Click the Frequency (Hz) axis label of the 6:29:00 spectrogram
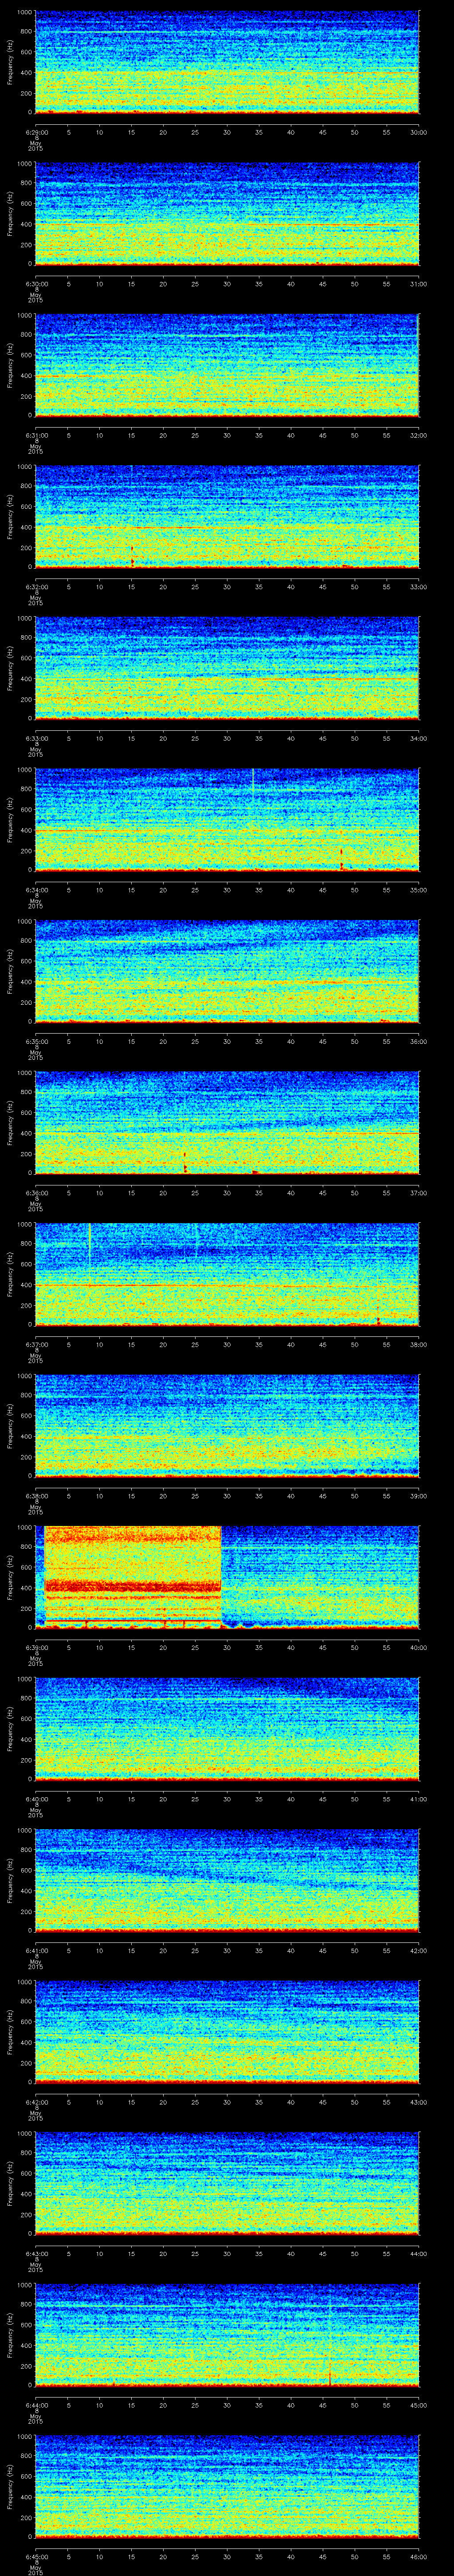 tap(10, 63)
